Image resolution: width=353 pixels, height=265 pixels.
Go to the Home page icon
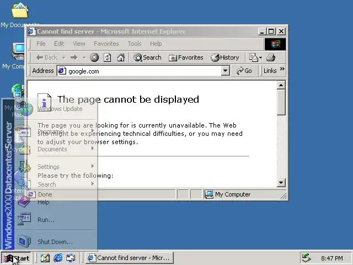pos(121,57)
